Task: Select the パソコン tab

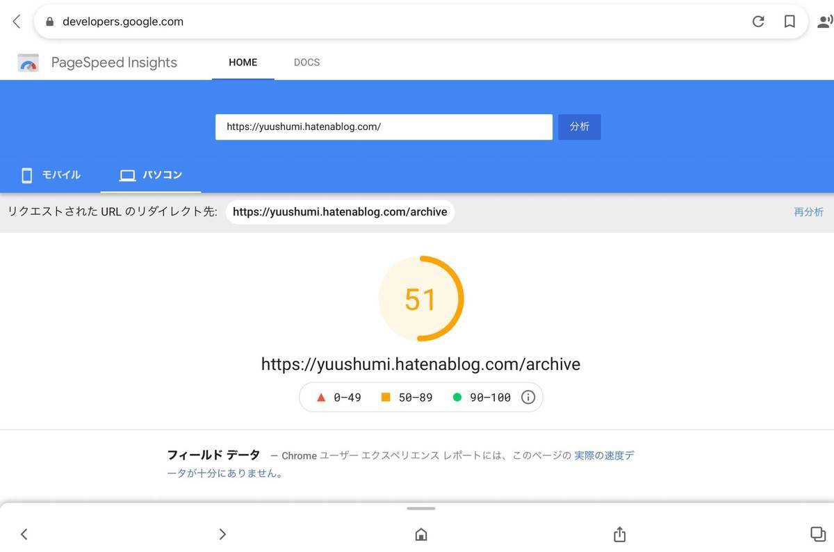Action: pyautogui.click(x=151, y=175)
